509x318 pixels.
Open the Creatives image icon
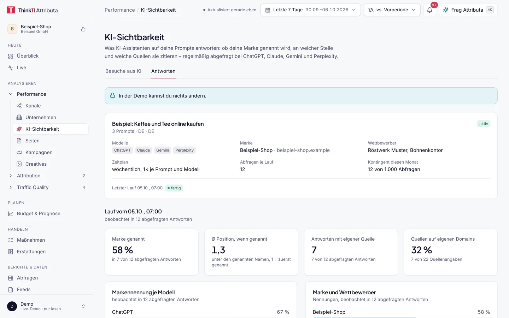[19, 164]
